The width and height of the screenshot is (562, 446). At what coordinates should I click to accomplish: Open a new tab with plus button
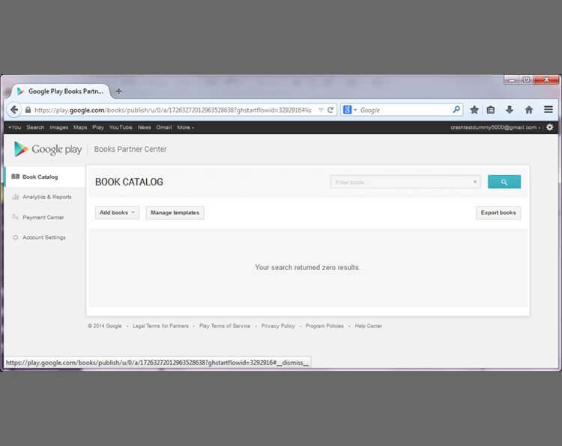118,91
